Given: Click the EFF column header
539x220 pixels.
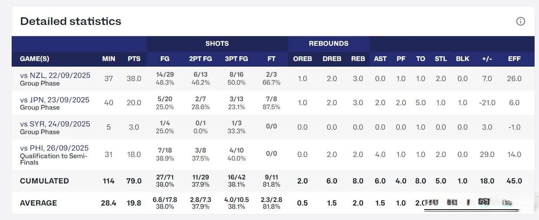Looking at the screenshot, I should tap(514, 58).
